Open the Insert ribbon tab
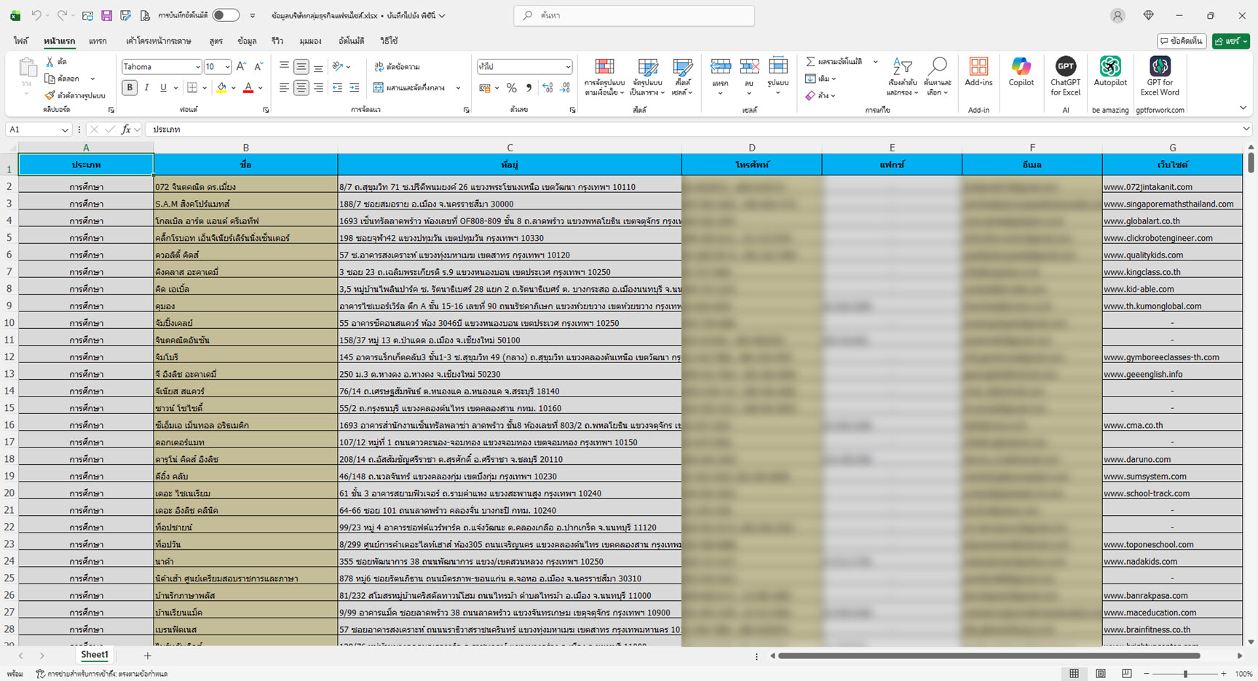The height and width of the screenshot is (681, 1258). tap(98, 41)
